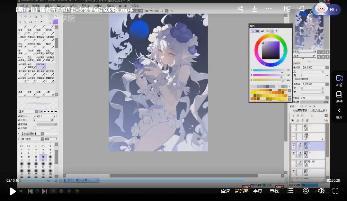Zoom out the navigator with minus button
Image resolution: width=347 pixels, height=201 pixels.
[319, 52]
